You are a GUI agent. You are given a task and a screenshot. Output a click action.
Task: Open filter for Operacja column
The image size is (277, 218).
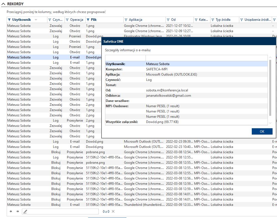67,20
